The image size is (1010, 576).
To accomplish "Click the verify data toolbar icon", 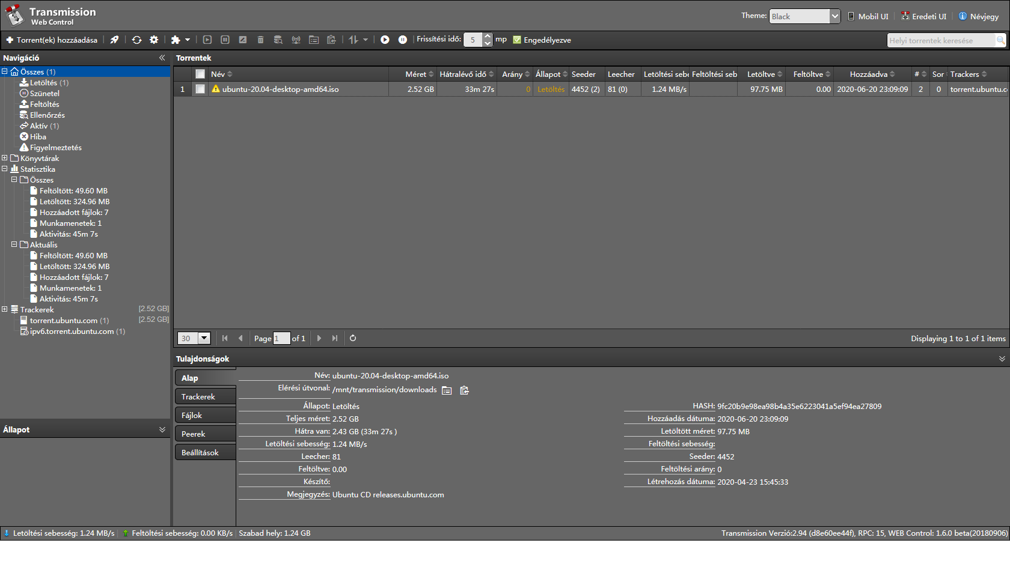I will (x=278, y=40).
